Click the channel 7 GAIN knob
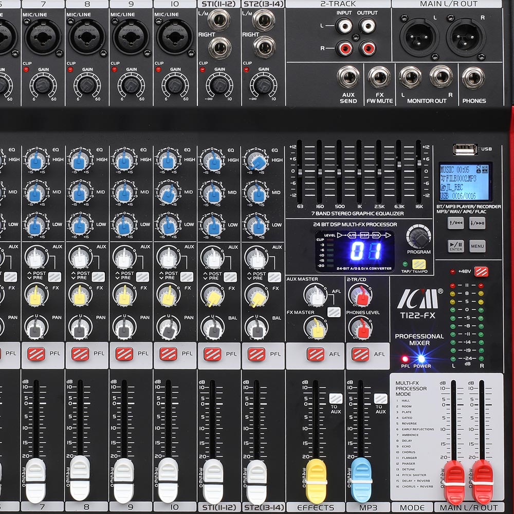Image resolution: width=514 pixels, height=514 pixels. coord(43,85)
